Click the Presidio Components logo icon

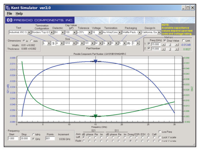pyautogui.click(x=9, y=20)
